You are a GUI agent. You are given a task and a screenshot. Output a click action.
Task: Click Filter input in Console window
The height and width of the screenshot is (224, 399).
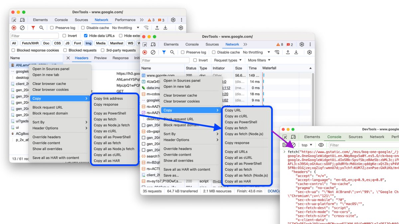[x=364, y=145]
